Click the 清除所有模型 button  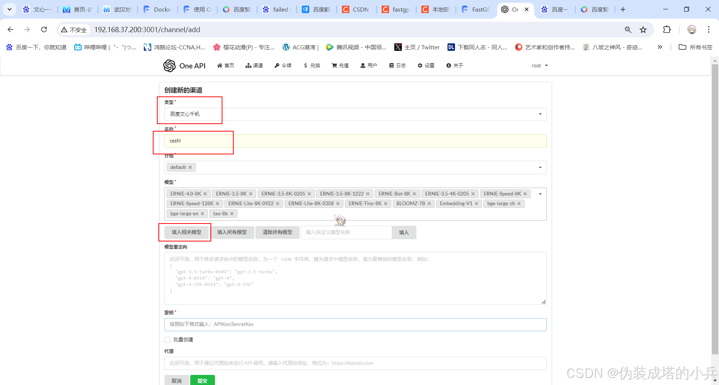click(x=277, y=232)
